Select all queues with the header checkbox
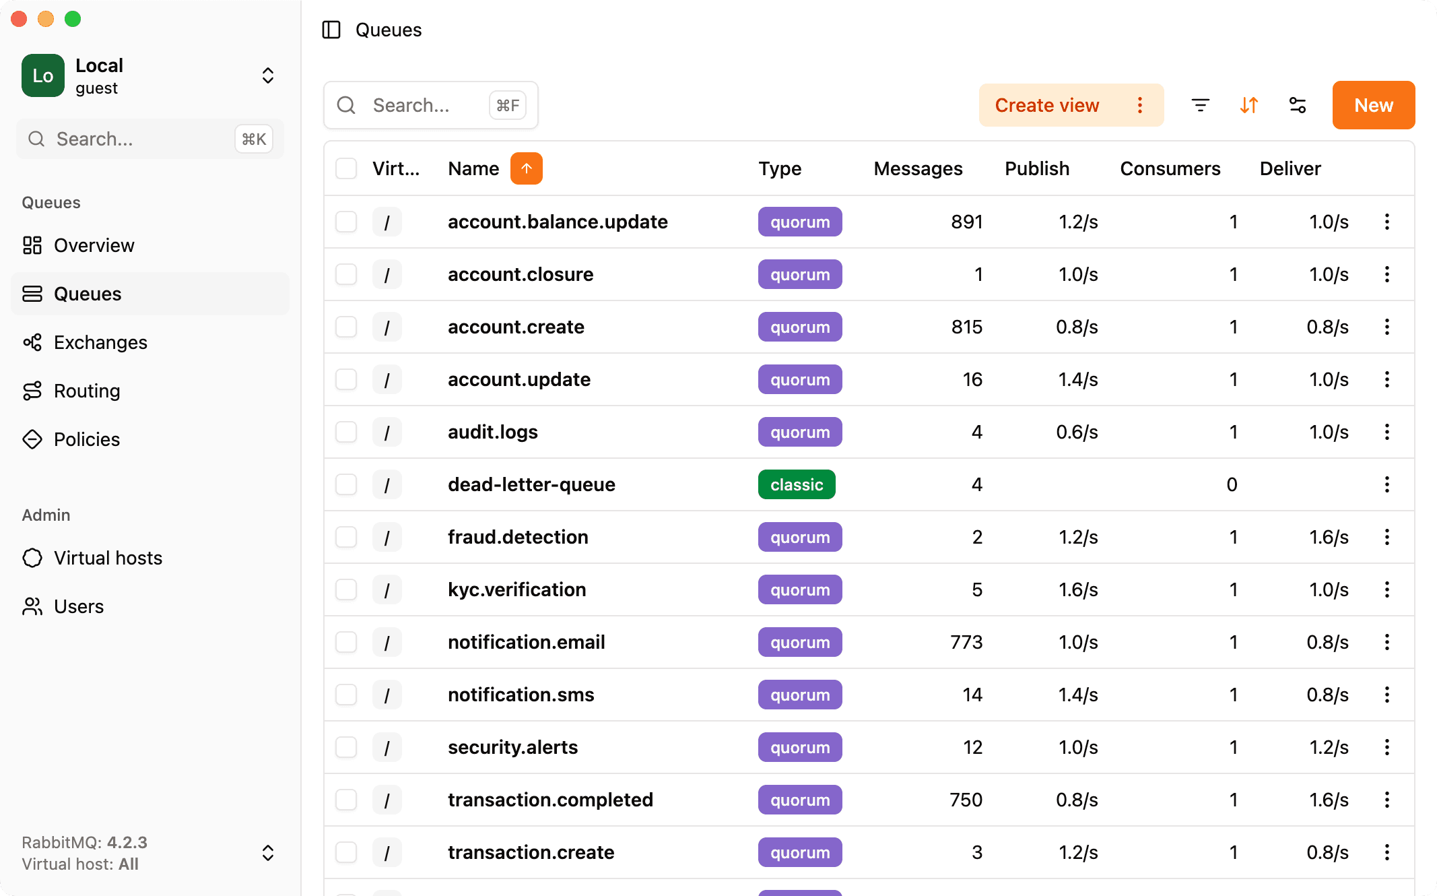Viewport: 1437px width, 896px height. tap(346, 168)
